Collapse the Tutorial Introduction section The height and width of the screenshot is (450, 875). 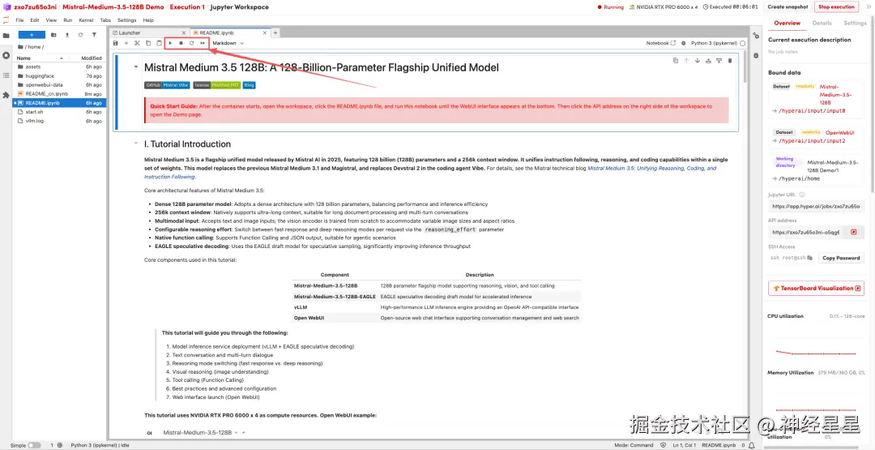pyautogui.click(x=135, y=144)
